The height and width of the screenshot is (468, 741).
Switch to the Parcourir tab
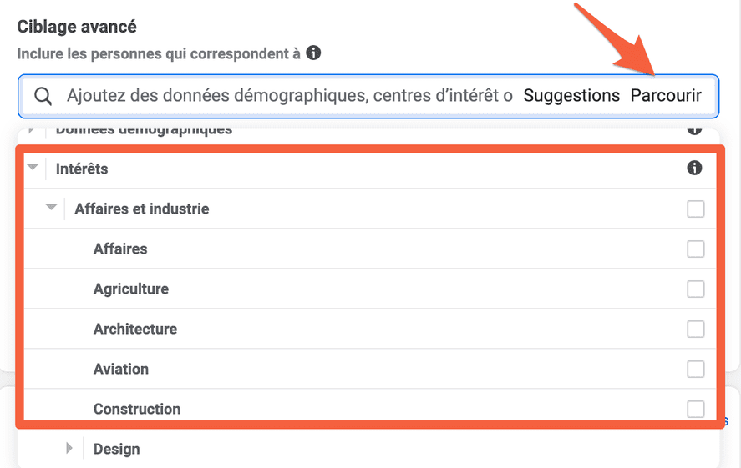[x=666, y=96]
